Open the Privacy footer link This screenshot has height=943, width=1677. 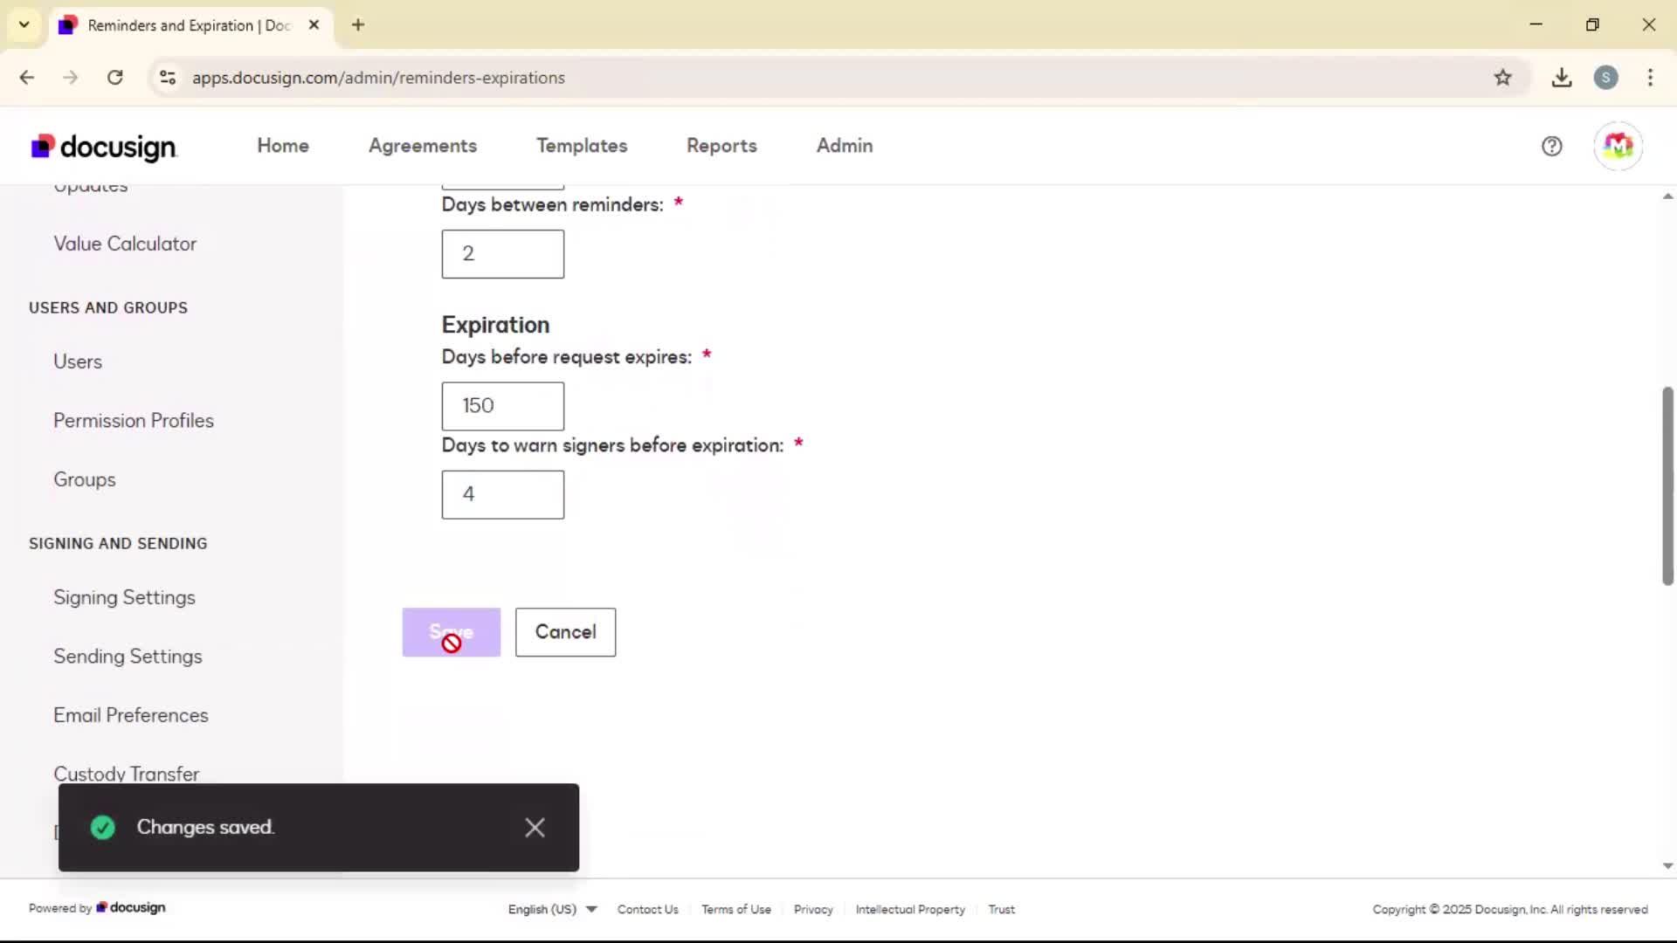click(813, 910)
